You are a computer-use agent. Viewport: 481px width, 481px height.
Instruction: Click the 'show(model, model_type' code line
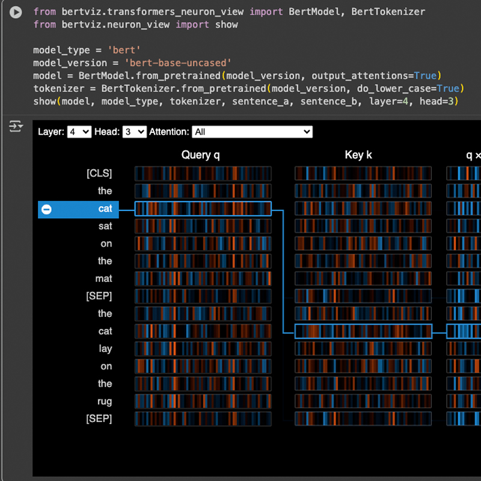tap(246, 101)
